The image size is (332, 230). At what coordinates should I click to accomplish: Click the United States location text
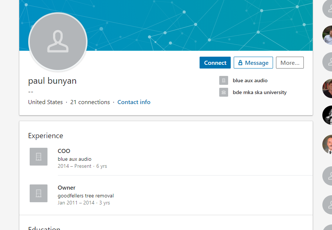pos(45,102)
